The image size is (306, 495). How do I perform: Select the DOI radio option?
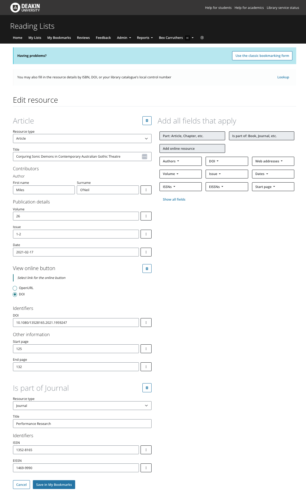[15, 294]
